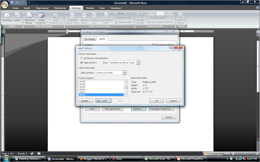The height and width of the screenshot is (162, 260).
Task: Click the Undo icon in Quick Access Toolbar
Action: [x=17, y=3]
